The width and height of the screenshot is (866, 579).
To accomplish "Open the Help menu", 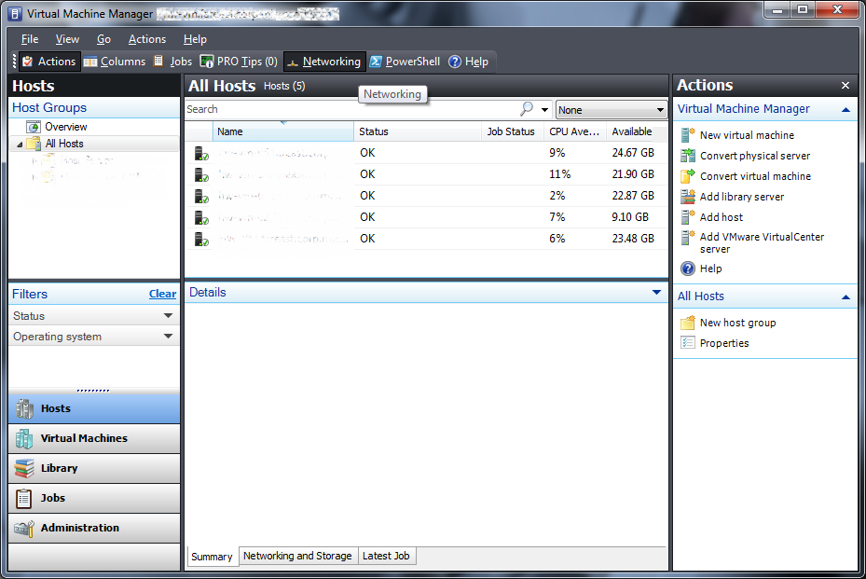I will pos(195,39).
